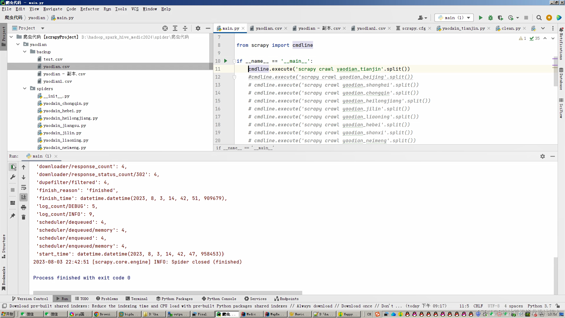
Task: Switch to yaodain_tianjin.py editor tab
Action: 463,28
